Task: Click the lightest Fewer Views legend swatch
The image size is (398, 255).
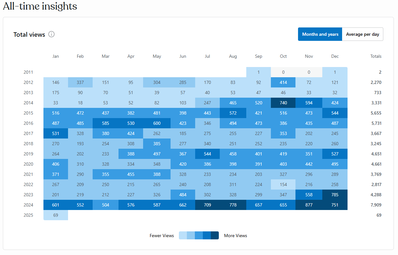Action: click(x=183, y=236)
